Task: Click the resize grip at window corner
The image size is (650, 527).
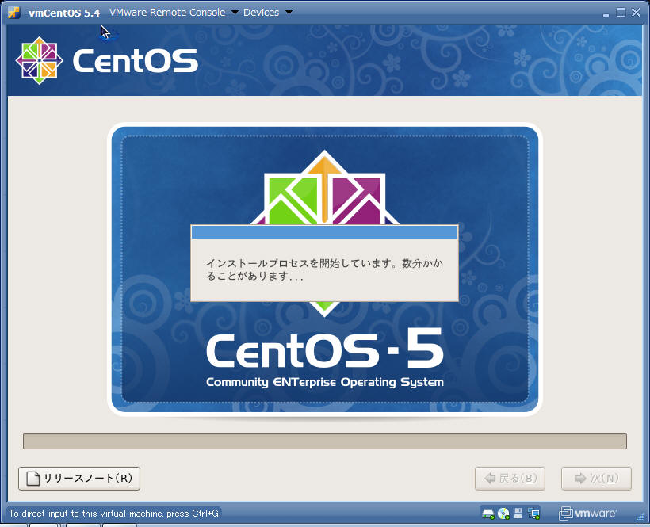Action: [x=643, y=520]
